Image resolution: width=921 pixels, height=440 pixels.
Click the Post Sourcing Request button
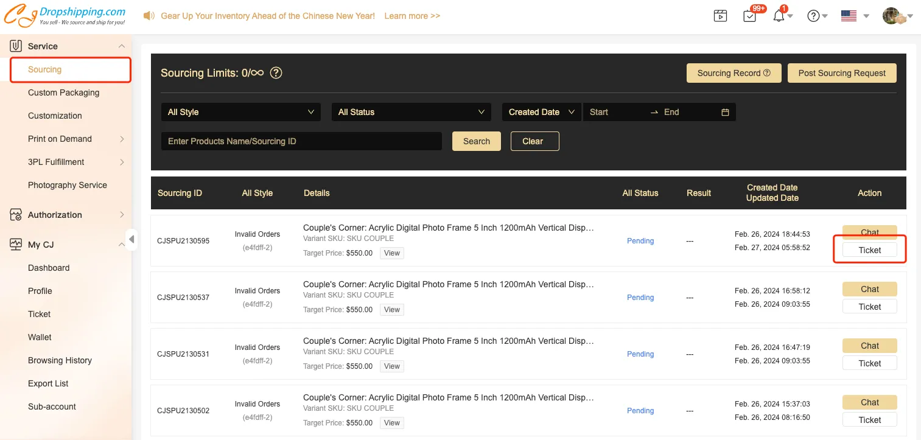point(841,73)
